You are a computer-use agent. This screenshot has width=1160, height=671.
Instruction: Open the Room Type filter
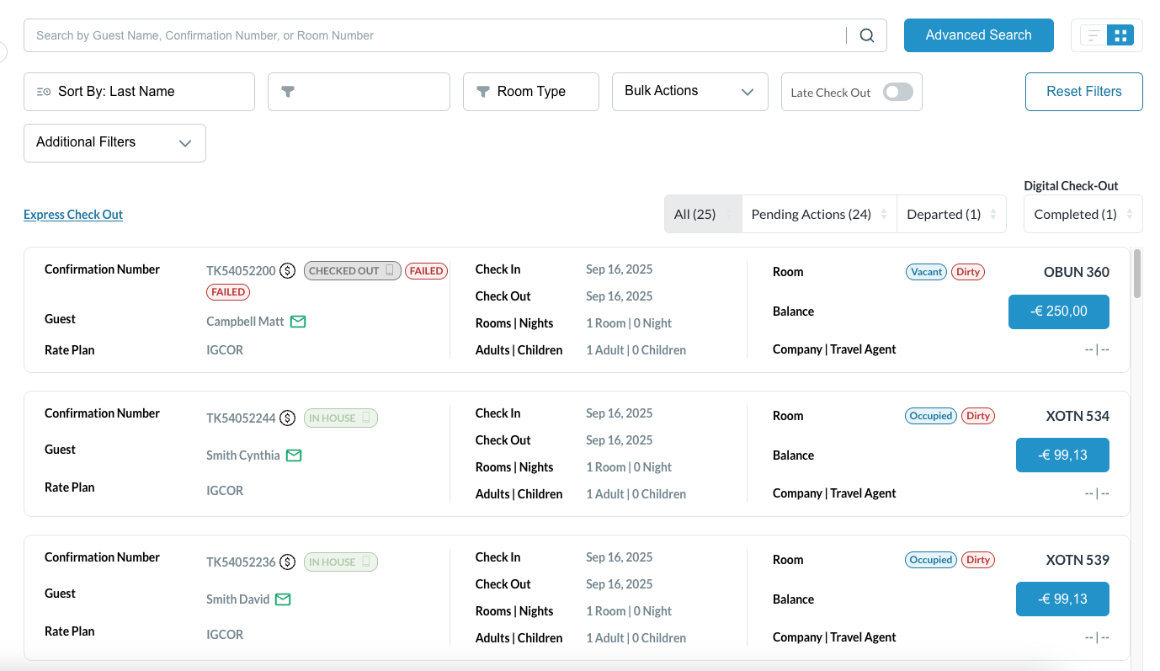(x=530, y=92)
